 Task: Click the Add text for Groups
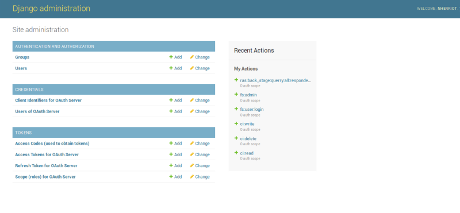[178, 57]
